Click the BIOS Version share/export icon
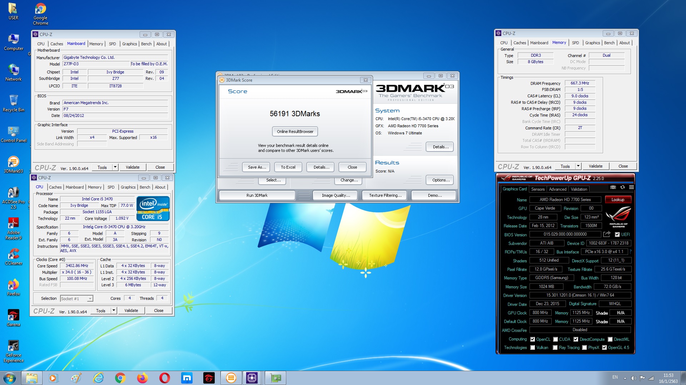The width and height of the screenshot is (686, 385). [607, 234]
